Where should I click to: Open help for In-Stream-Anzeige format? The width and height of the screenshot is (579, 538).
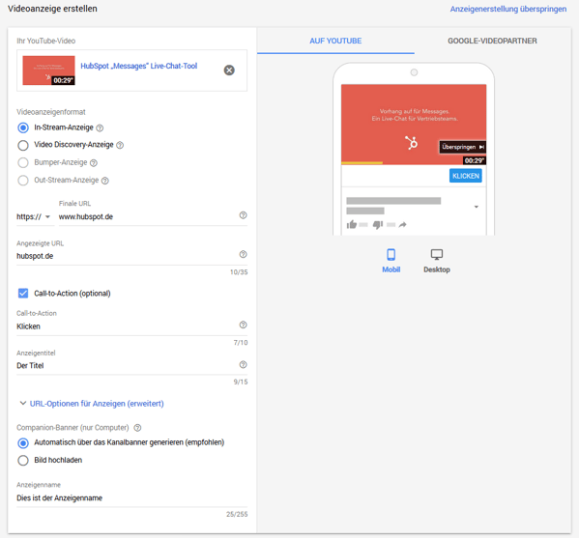tap(100, 128)
